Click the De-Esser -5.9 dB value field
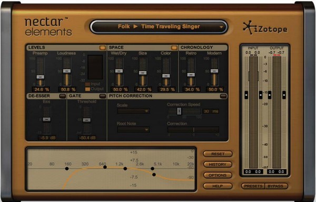This screenshot has width=316, height=202. click(47, 138)
